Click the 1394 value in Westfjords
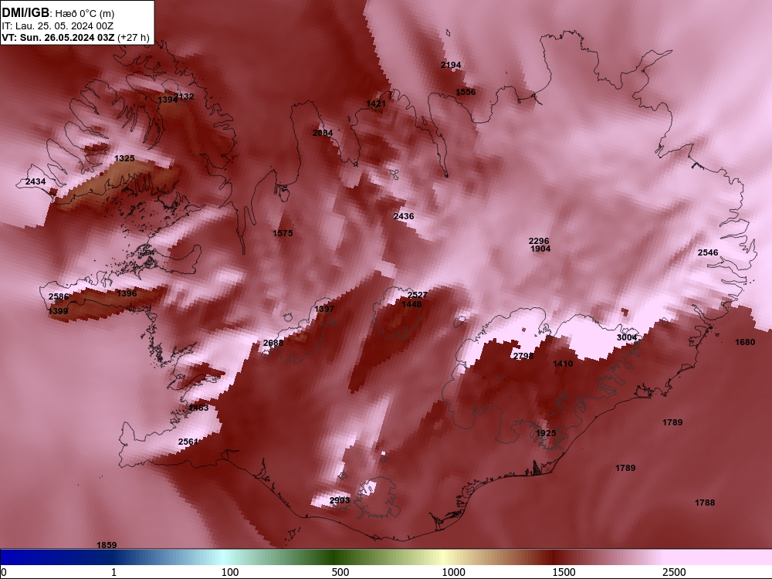 [168, 100]
